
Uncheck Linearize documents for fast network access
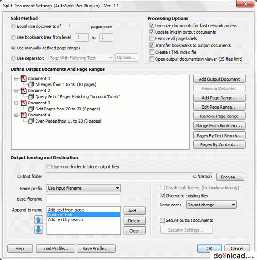tap(151, 26)
